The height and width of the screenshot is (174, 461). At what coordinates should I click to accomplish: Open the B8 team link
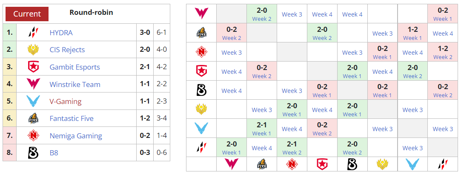[x=54, y=153]
